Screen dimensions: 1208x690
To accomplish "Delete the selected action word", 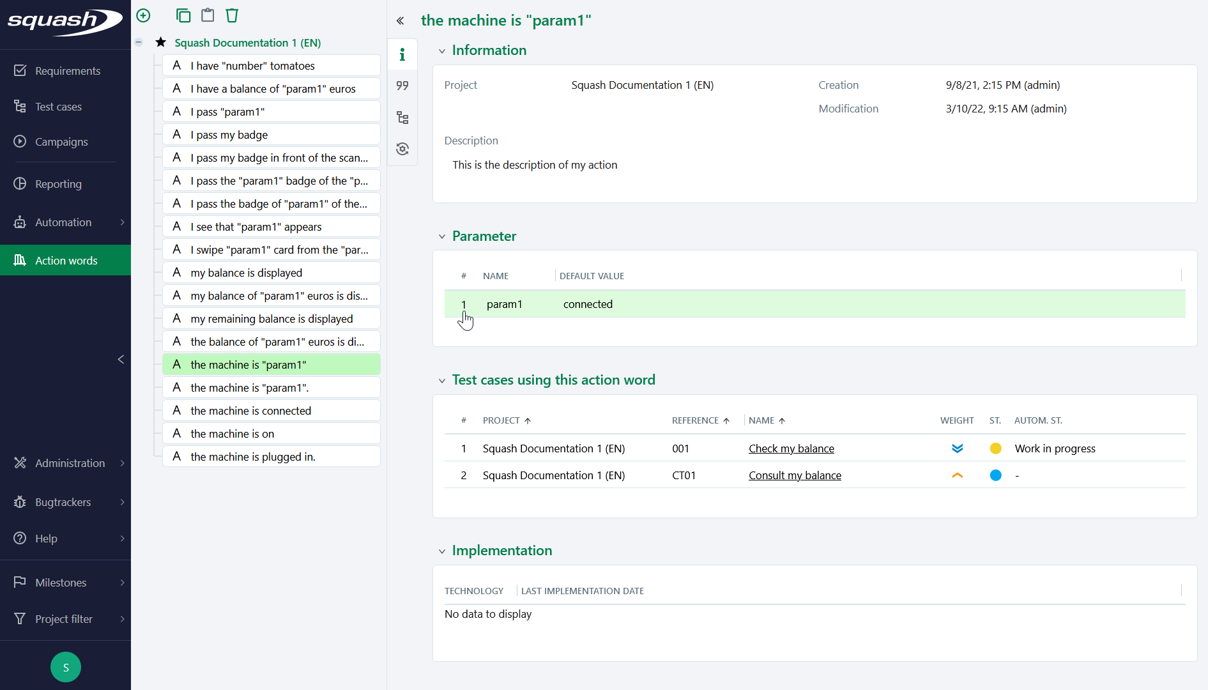I will pos(232,15).
